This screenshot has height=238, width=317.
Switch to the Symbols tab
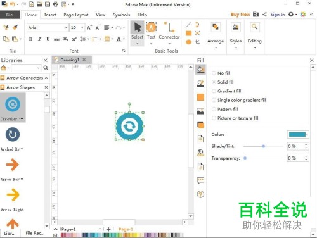click(x=121, y=15)
